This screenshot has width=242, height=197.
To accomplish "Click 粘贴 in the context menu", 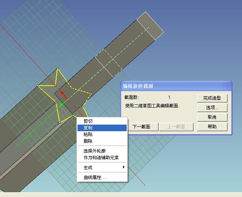I will 102,134.
